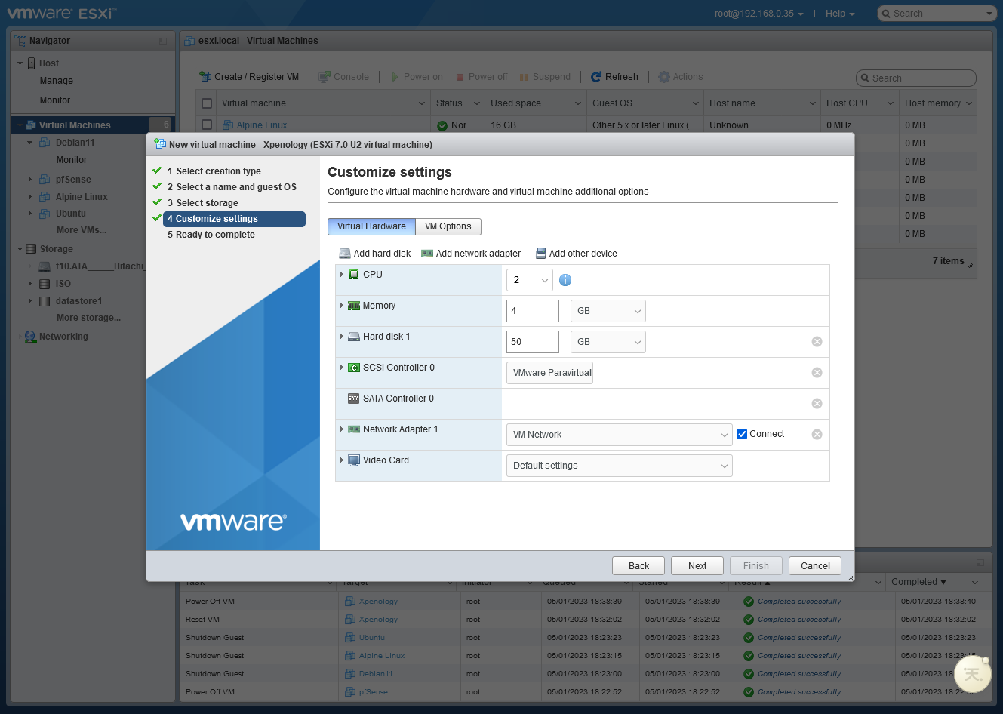Click the Add hard disk icon
Viewport: 1003px width, 714px height.
coord(345,254)
